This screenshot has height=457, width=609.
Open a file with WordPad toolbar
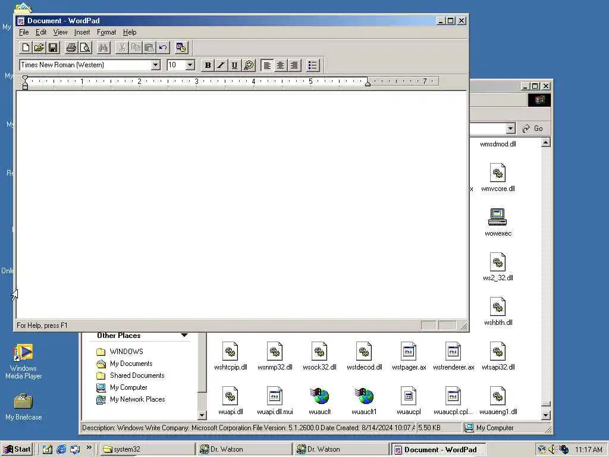39,48
